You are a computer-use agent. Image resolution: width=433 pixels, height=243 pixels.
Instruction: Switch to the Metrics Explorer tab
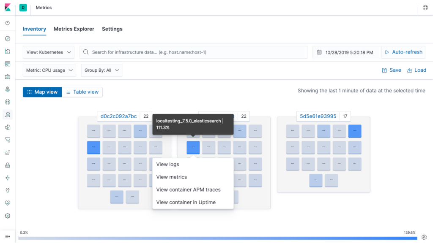coord(74,29)
